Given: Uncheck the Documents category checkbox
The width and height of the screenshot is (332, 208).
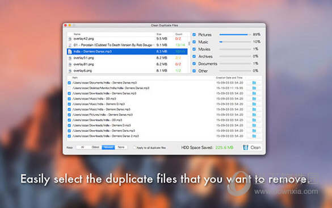Looking at the screenshot, I should (194, 64).
